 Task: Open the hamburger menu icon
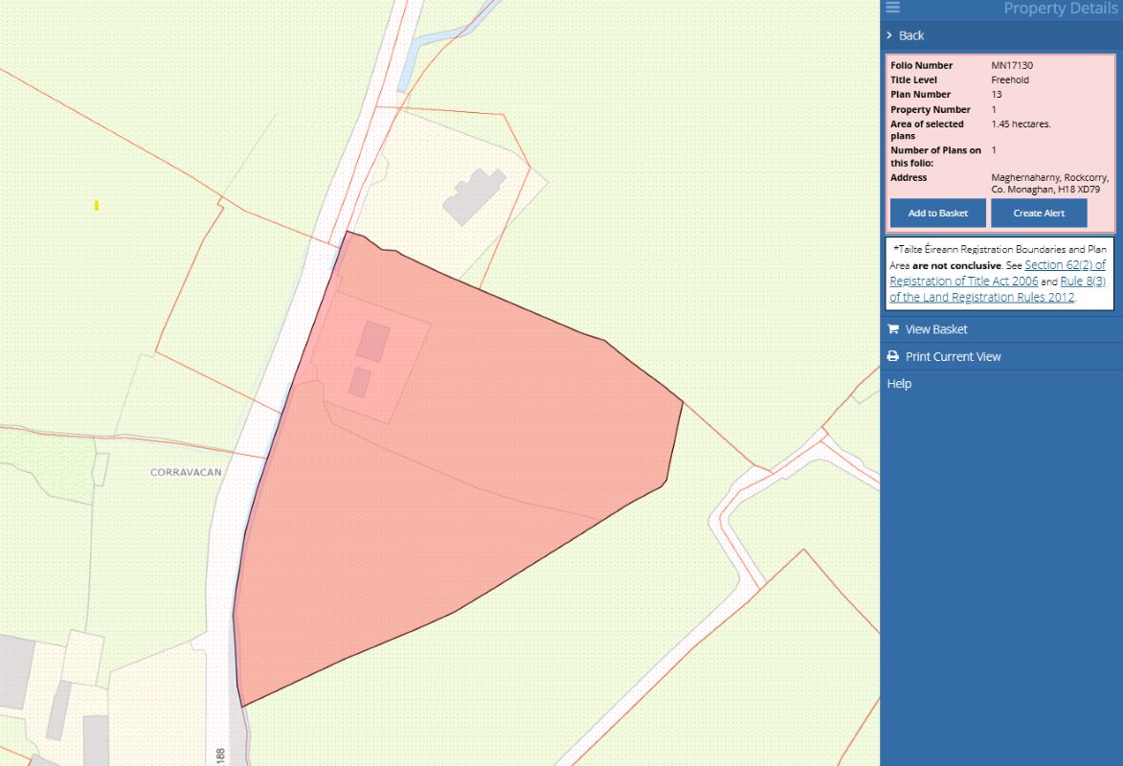pos(892,8)
